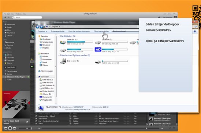Open Explorer's blue help question icon

coord(195,31)
